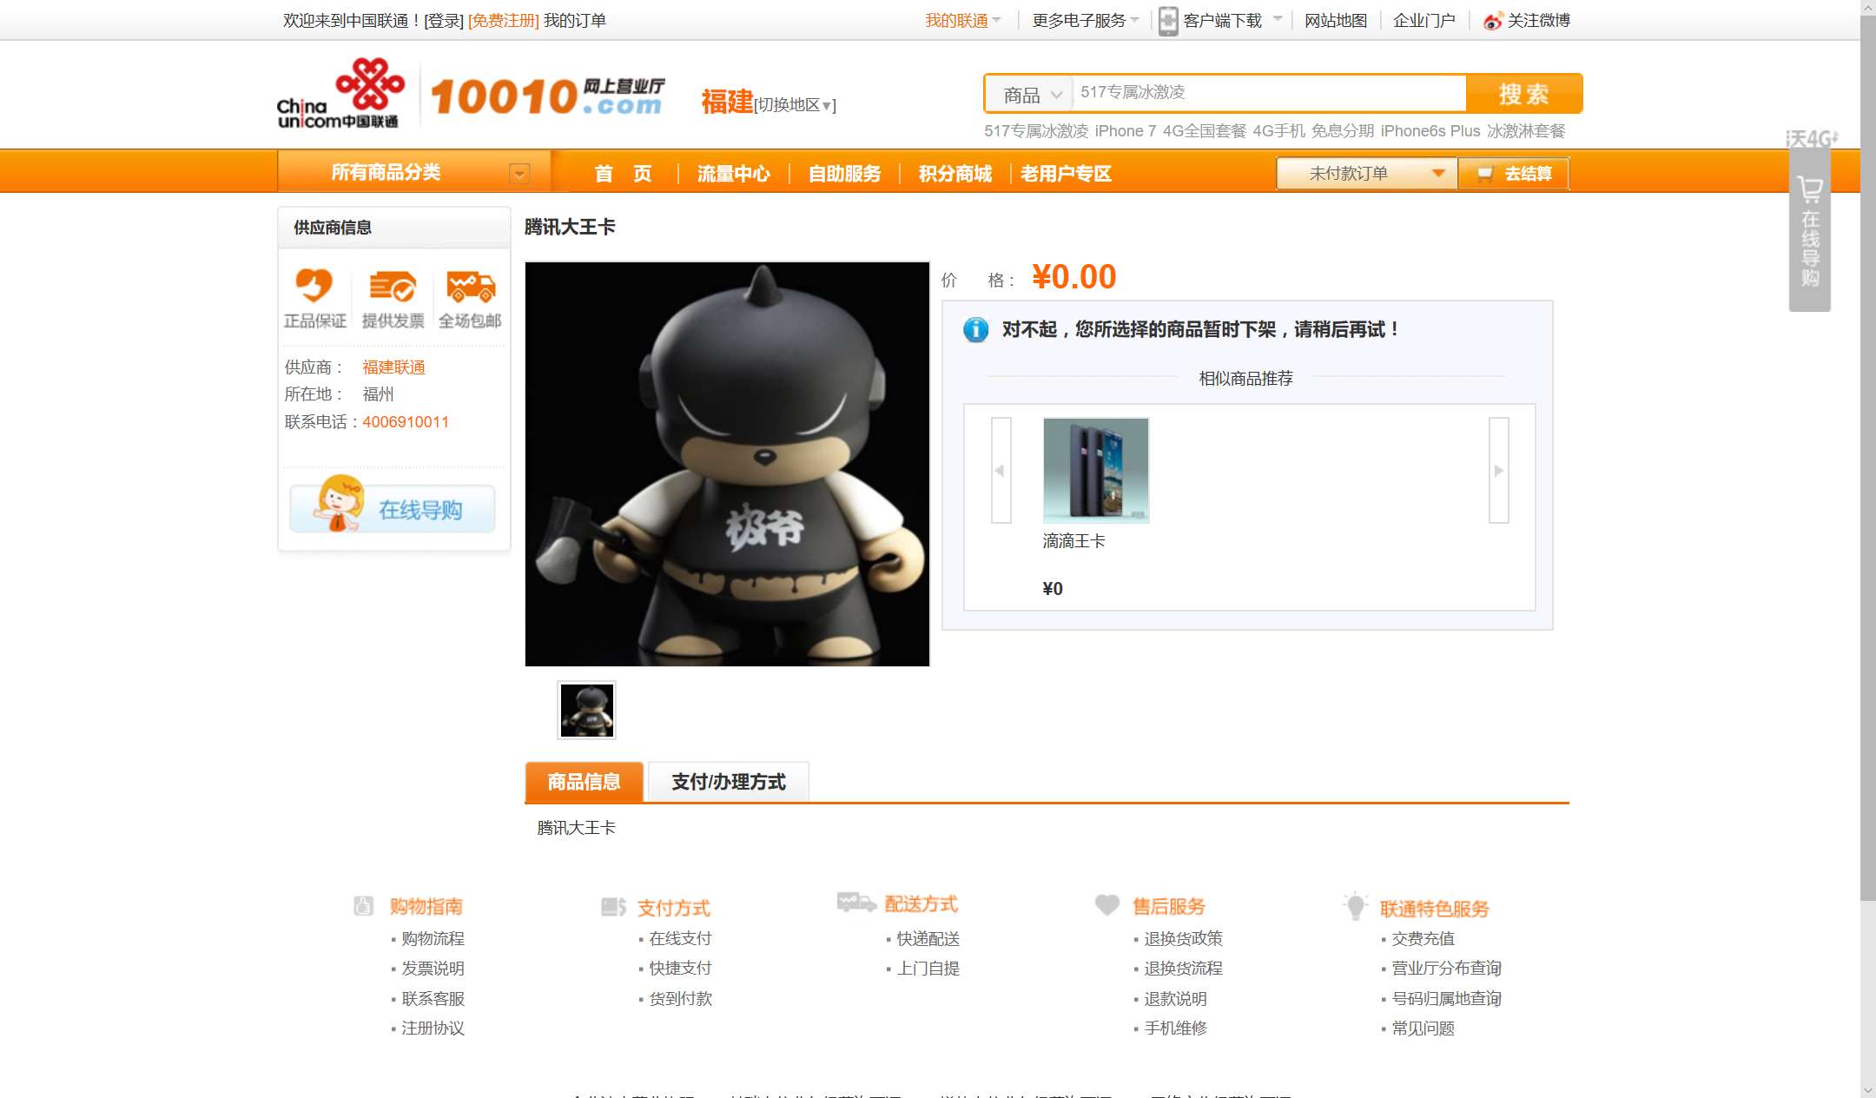Expand the 所有商品分类 category menu
This screenshot has width=1876, height=1098.
coord(413,172)
